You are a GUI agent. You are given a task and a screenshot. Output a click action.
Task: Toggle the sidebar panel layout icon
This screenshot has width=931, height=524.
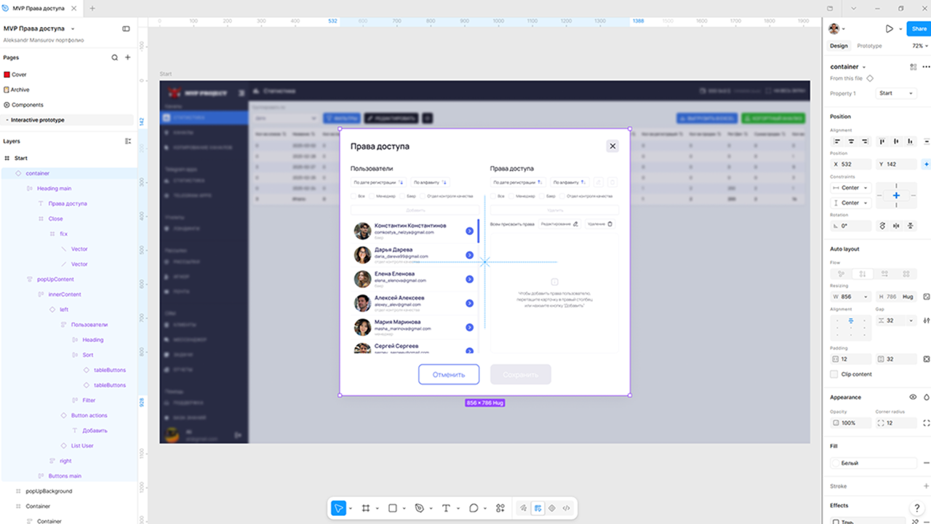coord(126,28)
